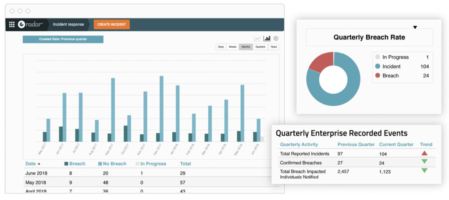Click green down trend arrow for Confirmed Breaches
The image size is (449, 200).
424,161
